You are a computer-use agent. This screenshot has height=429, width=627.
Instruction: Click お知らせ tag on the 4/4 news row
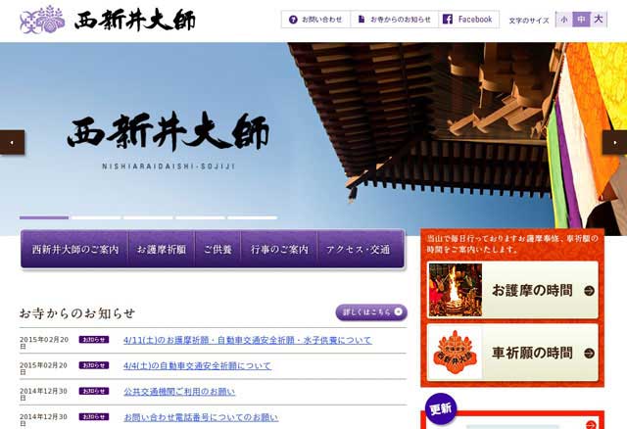[94, 365]
